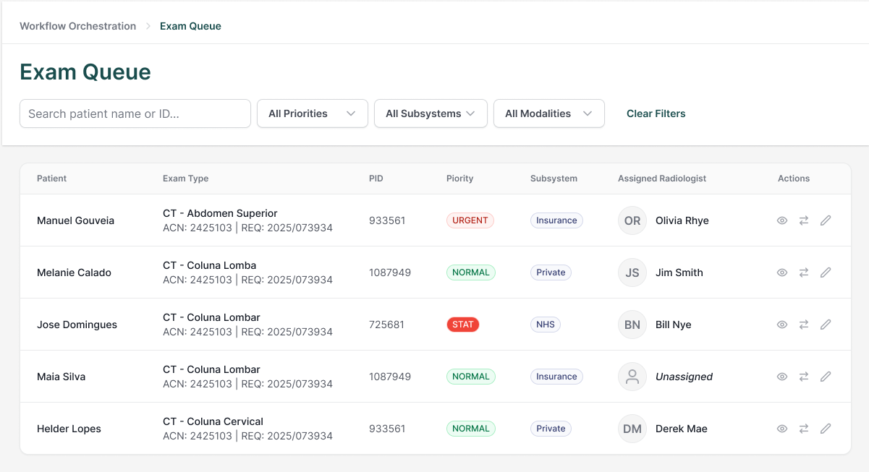Click the Exam Type column header
Image resolution: width=869 pixels, height=472 pixels.
186,179
